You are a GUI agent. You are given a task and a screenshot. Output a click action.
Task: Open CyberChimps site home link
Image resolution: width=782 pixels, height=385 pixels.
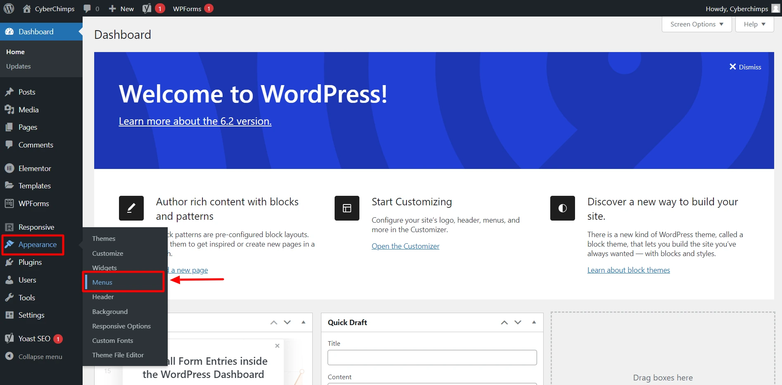coord(49,9)
